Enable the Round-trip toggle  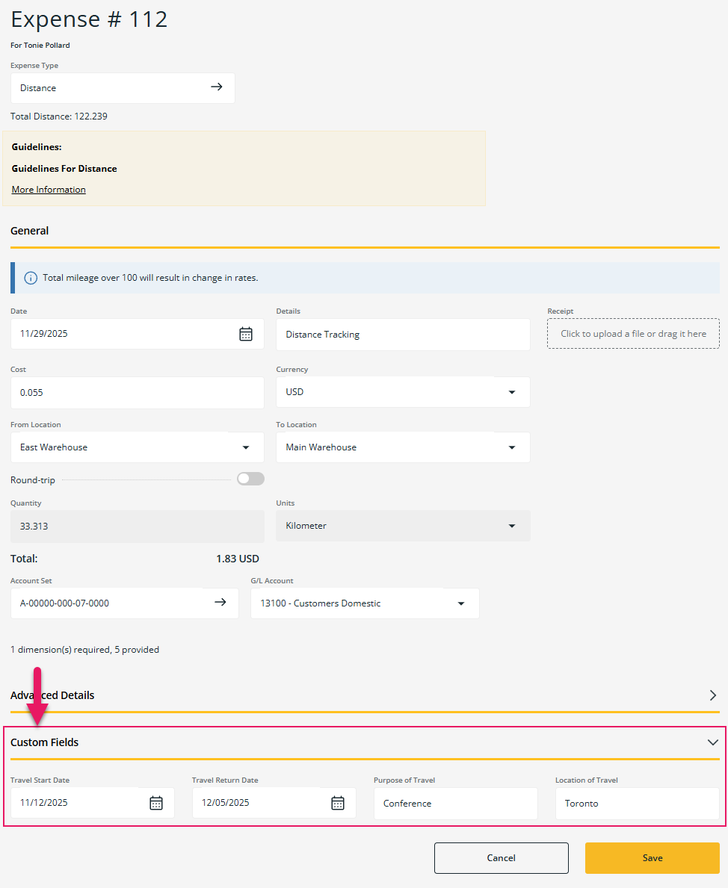[250, 479]
